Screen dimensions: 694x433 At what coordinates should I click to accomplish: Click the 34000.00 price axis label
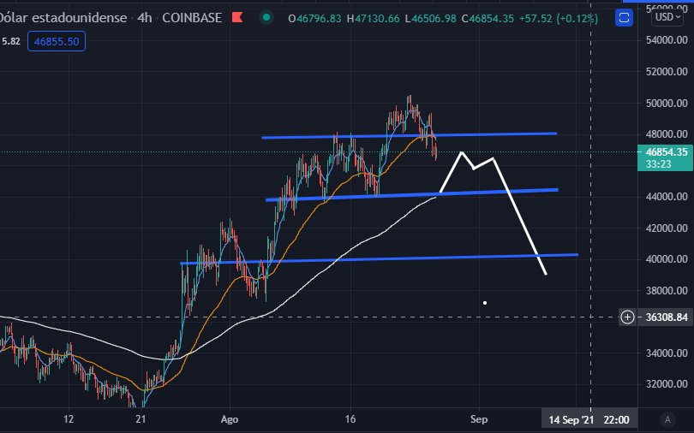click(667, 353)
